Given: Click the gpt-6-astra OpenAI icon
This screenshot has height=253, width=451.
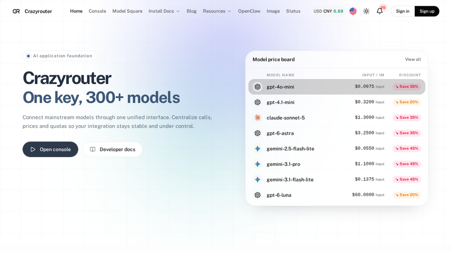Looking at the screenshot, I should 257,133.
